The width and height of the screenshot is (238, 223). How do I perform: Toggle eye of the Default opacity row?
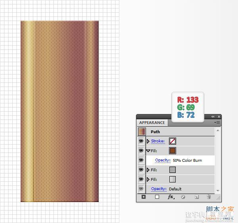(x=141, y=189)
